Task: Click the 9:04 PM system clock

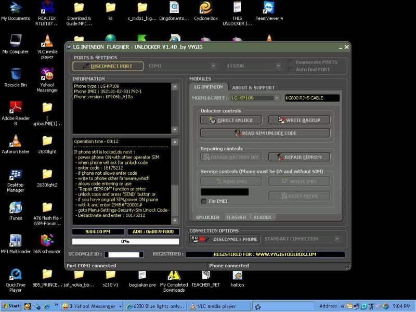Action: [401, 306]
